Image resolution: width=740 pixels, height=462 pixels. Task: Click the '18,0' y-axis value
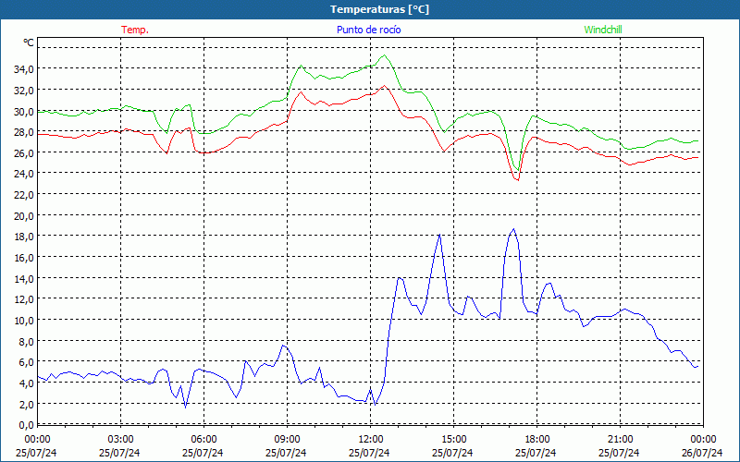24,237
